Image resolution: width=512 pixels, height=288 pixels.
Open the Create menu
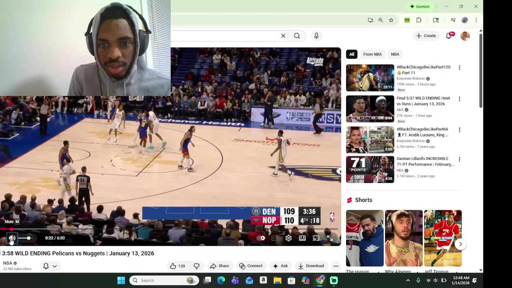[x=426, y=36]
